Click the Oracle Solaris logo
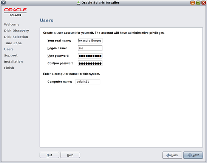The height and width of the screenshot is (163, 207). click(15, 12)
